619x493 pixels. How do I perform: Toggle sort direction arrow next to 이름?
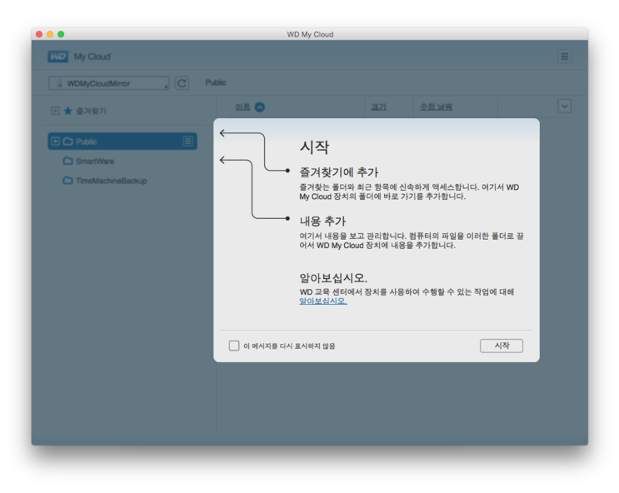click(x=259, y=107)
